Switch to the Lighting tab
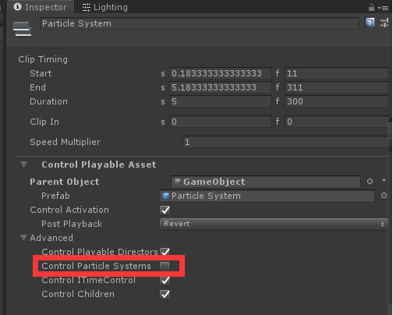Viewport: 393px width, 315px height. pyautogui.click(x=105, y=7)
